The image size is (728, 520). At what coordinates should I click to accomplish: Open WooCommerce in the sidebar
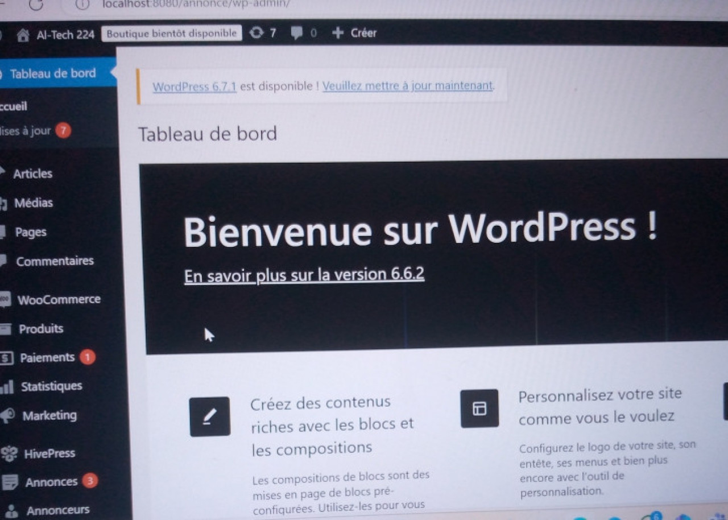[x=59, y=299]
